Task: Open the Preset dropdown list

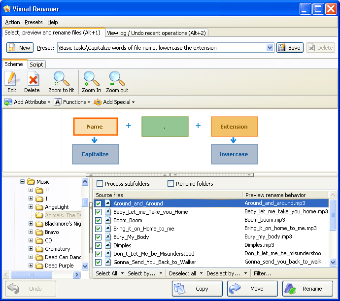Action: (x=270, y=48)
